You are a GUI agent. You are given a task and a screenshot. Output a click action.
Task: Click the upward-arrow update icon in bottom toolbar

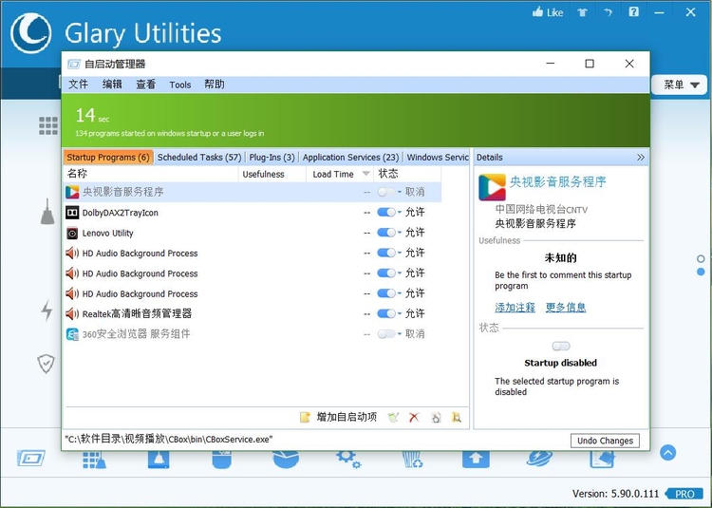pyautogui.click(x=476, y=459)
